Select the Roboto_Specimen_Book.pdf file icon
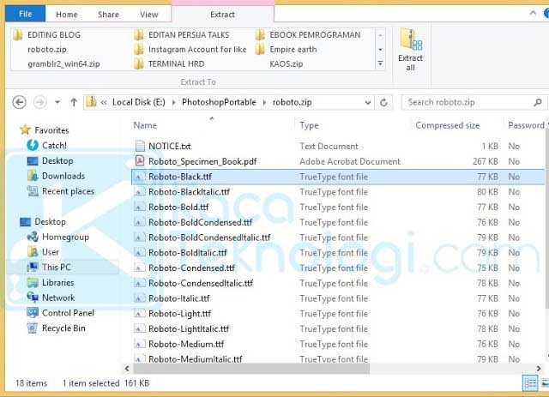 (140, 161)
